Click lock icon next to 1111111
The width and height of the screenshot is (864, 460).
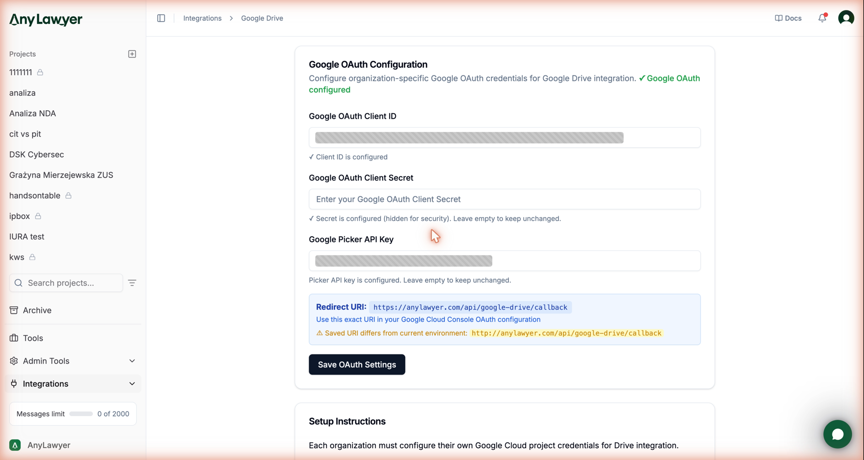point(40,72)
